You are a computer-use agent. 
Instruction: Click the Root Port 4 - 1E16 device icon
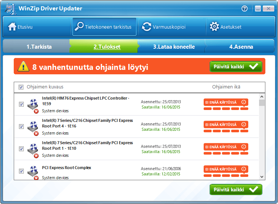point(33,127)
